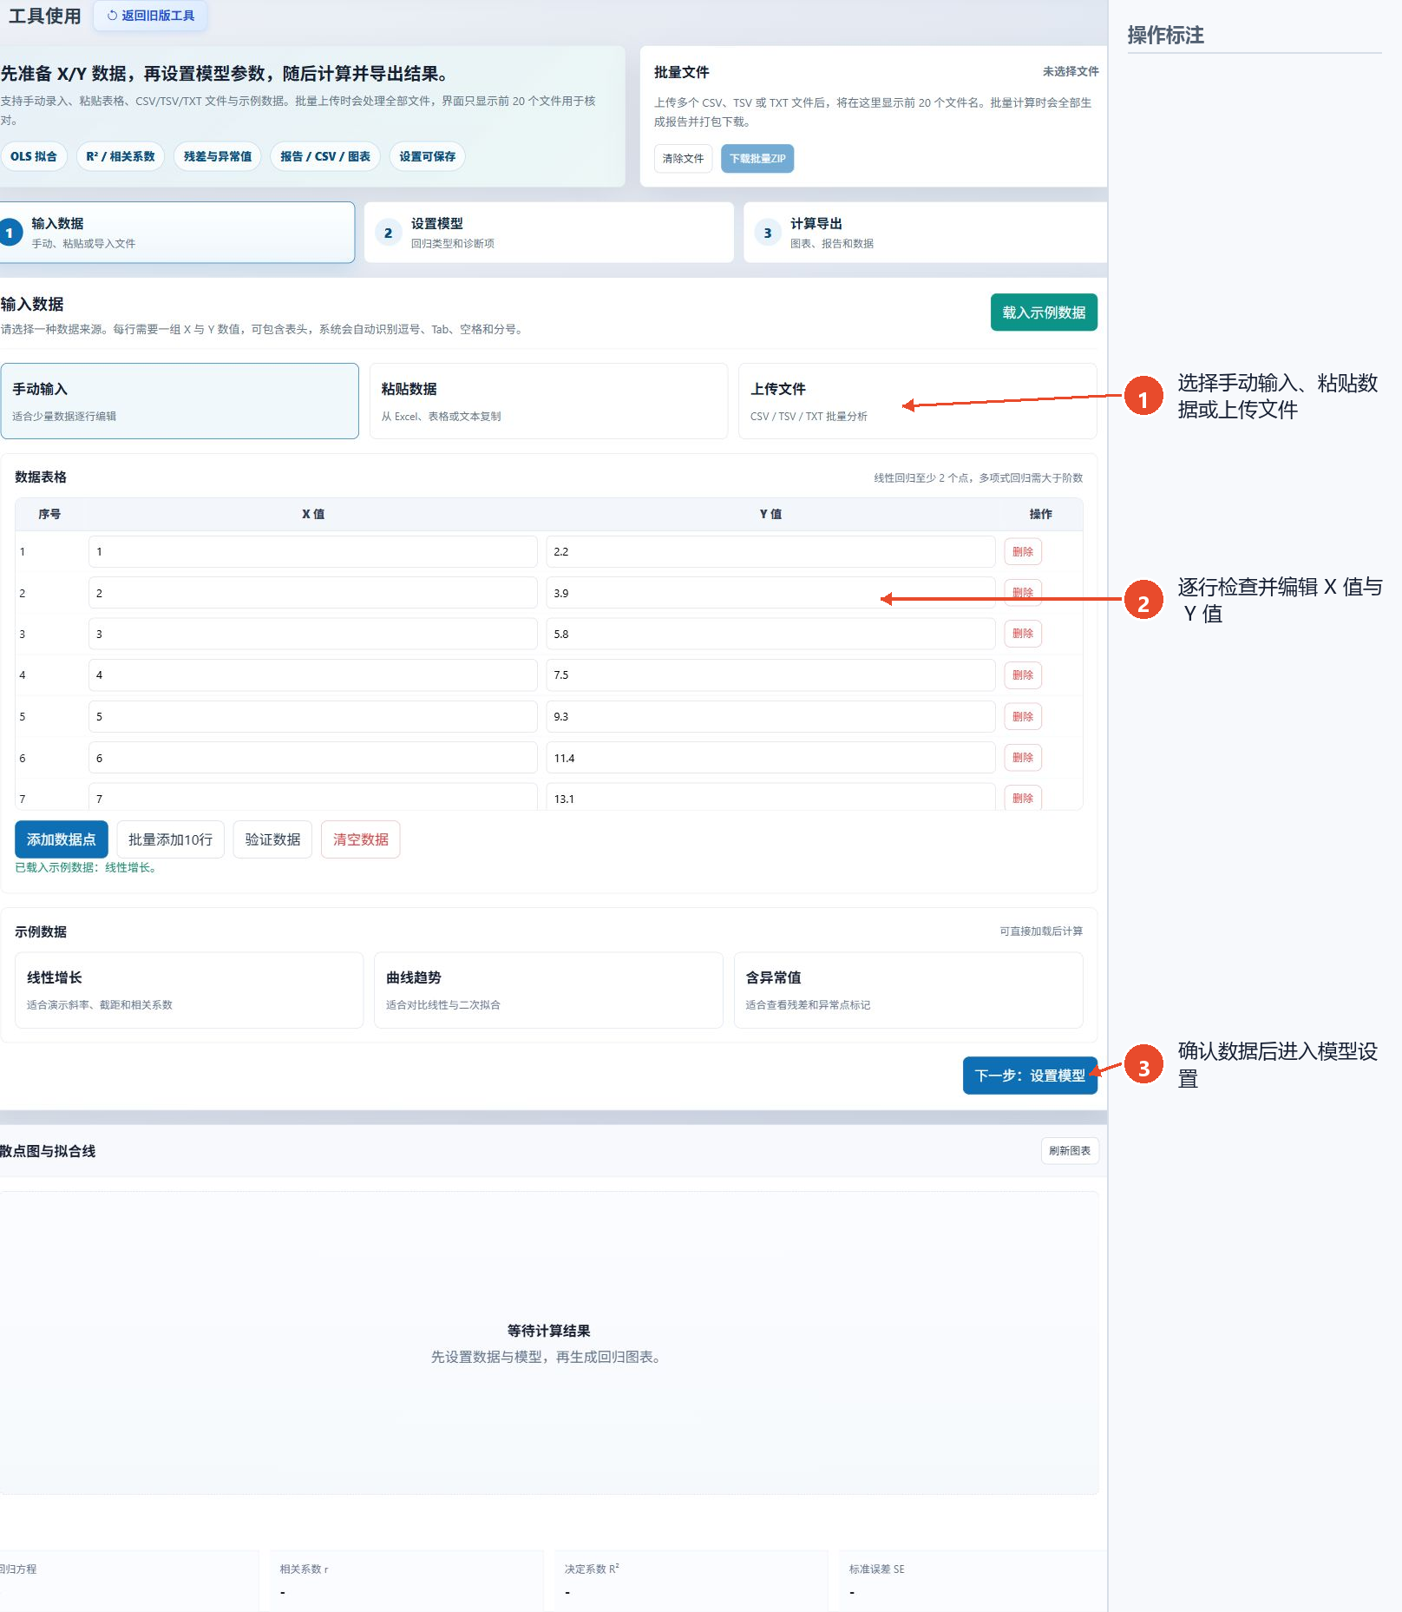
Task: Open step 2 设置模型 tab
Action: pos(549,233)
